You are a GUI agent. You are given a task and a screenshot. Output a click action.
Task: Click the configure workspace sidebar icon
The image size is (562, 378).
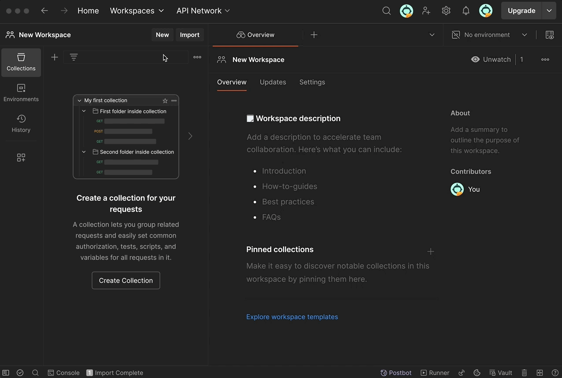point(21,158)
